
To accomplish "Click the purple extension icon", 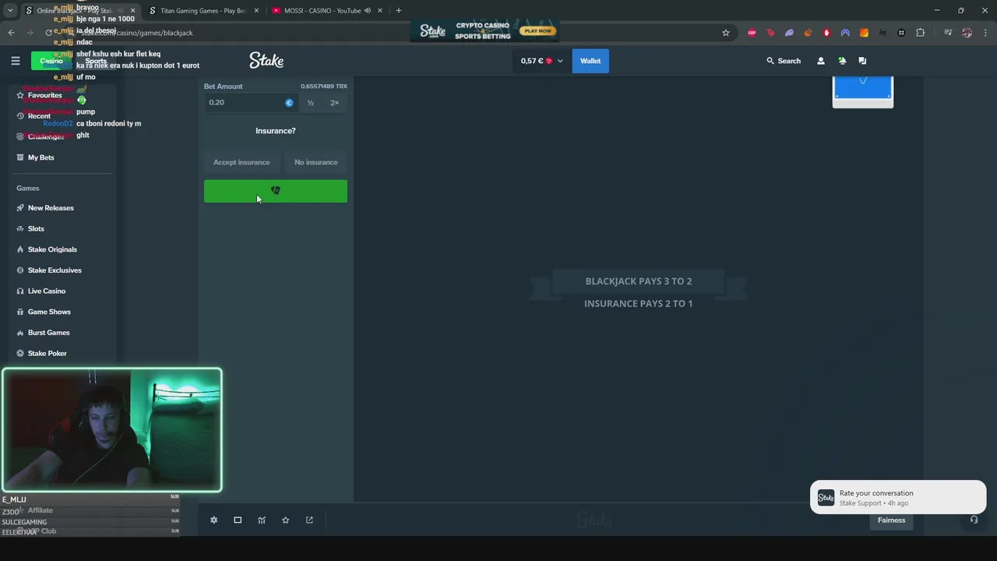I will pos(789,33).
